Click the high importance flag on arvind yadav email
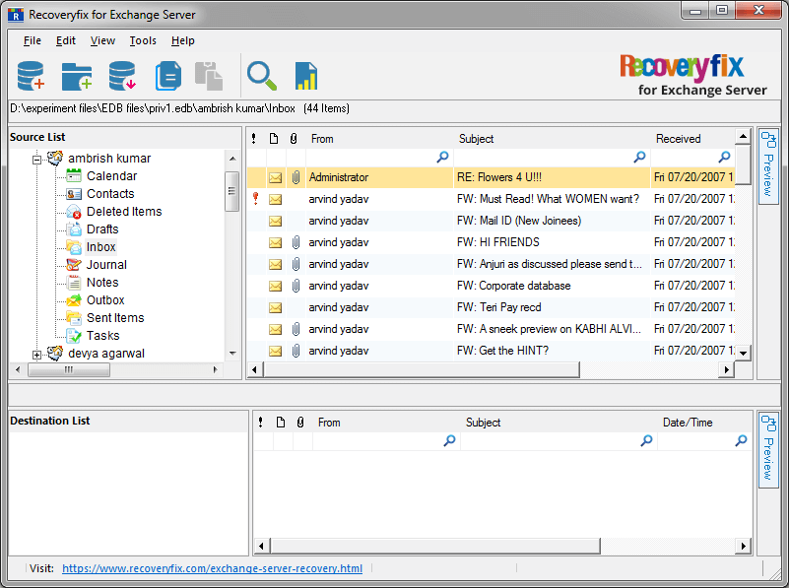789x588 pixels. click(x=256, y=198)
